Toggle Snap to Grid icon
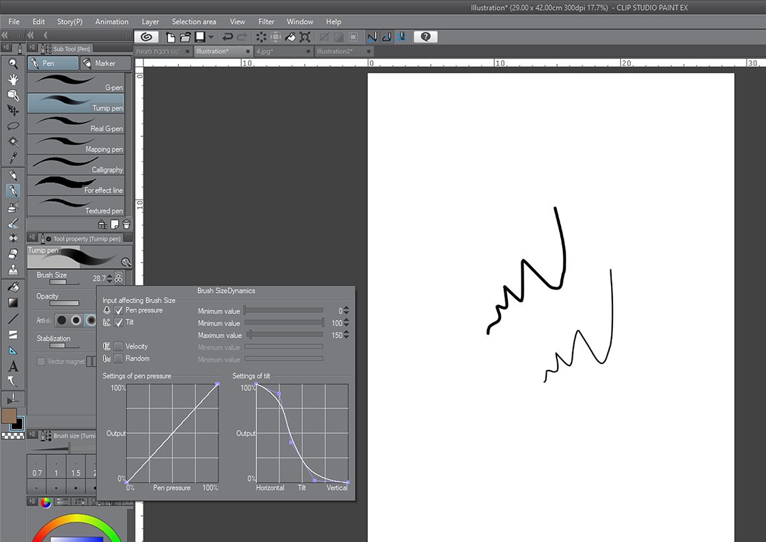This screenshot has width=766, height=542. [401, 37]
